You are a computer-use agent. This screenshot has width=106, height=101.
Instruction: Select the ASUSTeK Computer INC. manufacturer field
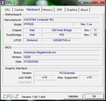point(61,20)
